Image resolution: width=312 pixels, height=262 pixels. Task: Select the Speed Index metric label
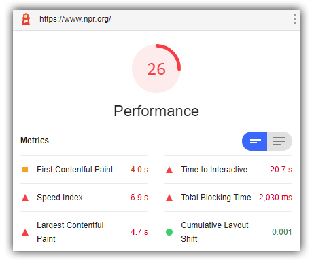[60, 198]
